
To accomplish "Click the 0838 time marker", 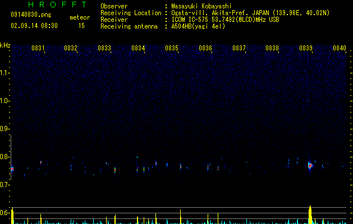I will coord(272,48).
